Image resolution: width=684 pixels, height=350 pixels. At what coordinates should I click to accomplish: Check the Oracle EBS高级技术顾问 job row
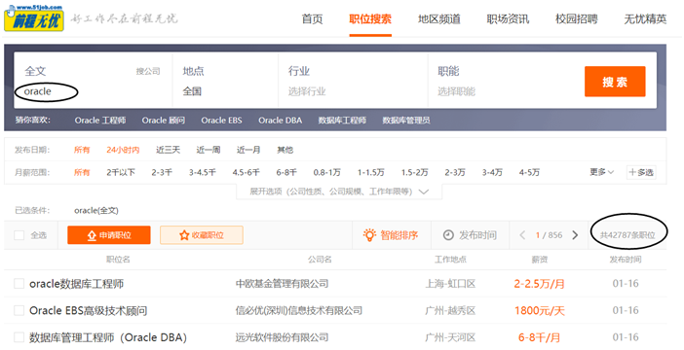(19, 310)
